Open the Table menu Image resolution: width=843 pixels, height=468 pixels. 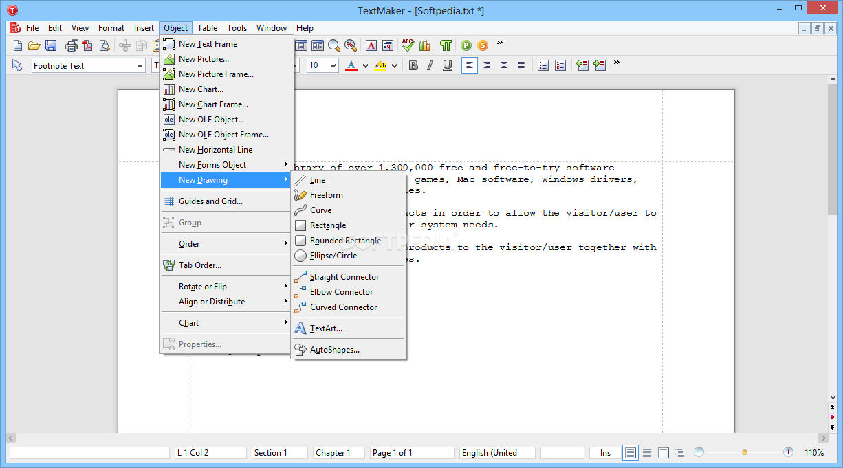[x=207, y=28]
